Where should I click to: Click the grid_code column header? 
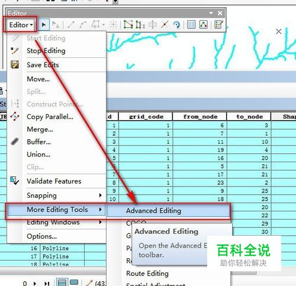coord(146,117)
